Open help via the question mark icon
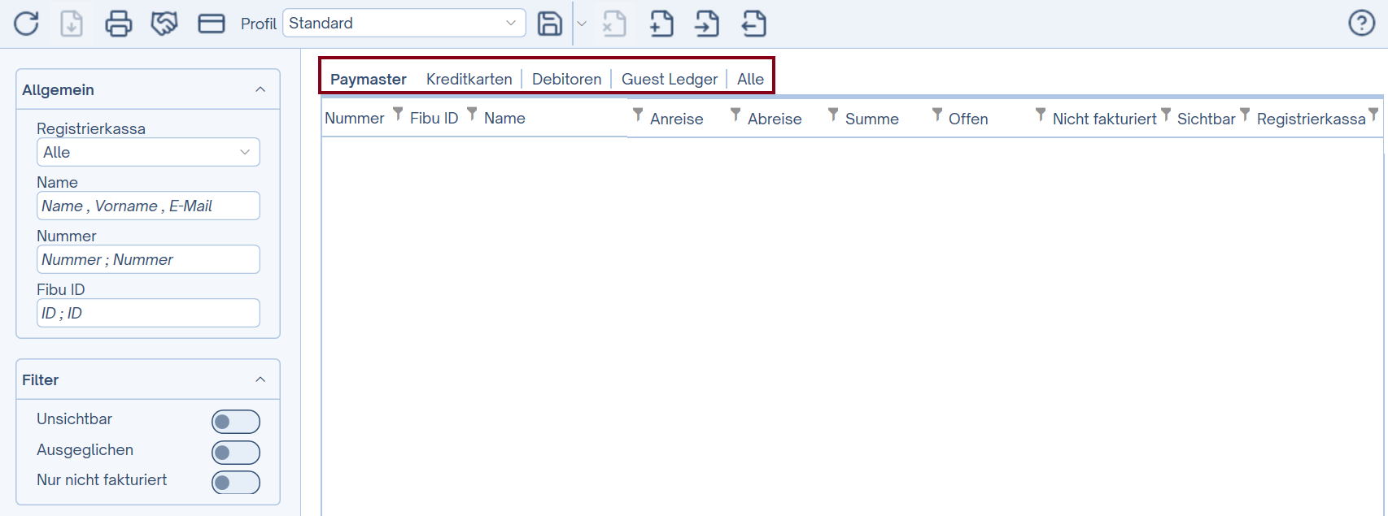The height and width of the screenshot is (516, 1388). point(1362,23)
